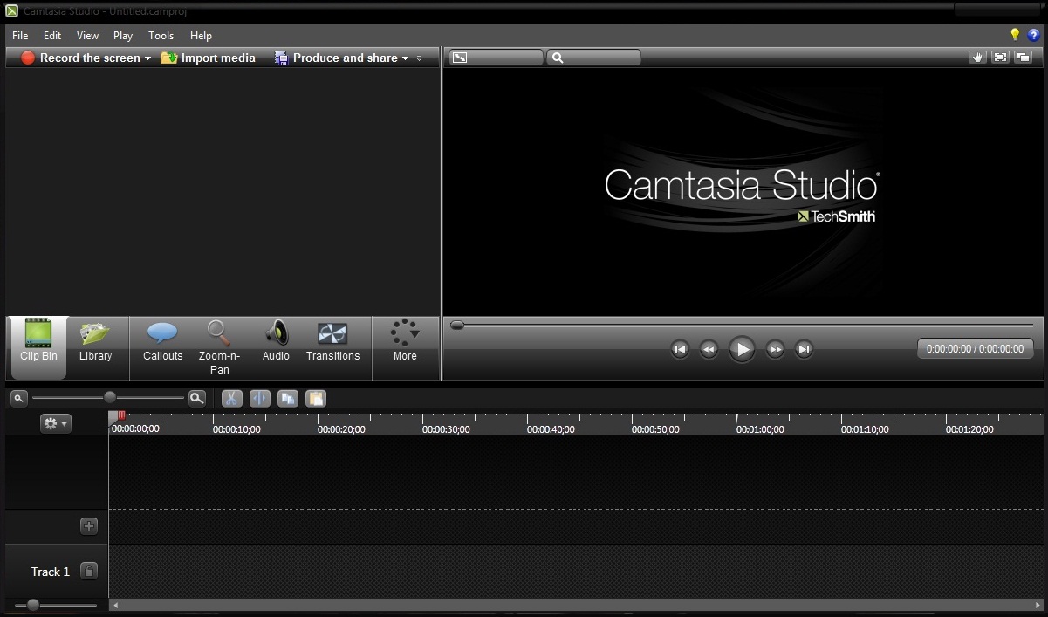Open the Transitions tool

click(332, 340)
